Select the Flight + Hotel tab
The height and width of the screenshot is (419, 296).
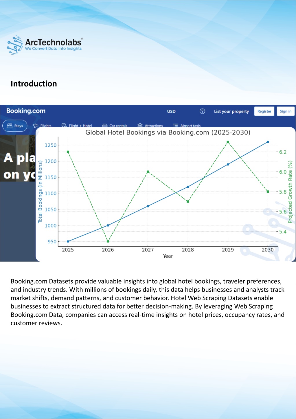(x=77, y=126)
